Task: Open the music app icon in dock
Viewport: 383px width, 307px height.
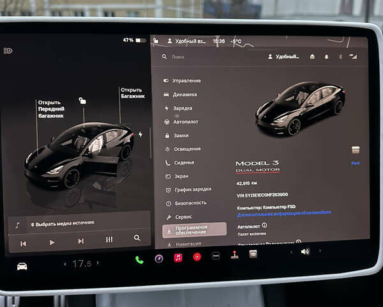Action: click(178, 257)
